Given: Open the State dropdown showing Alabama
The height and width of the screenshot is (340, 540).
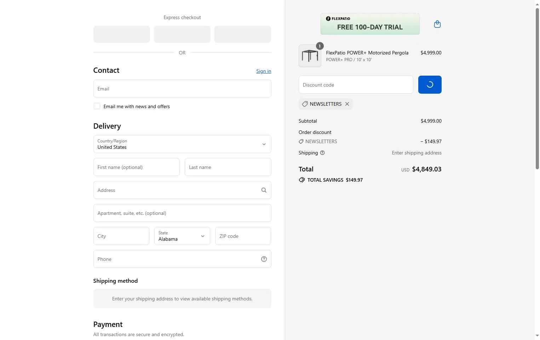Looking at the screenshot, I should [x=182, y=236].
